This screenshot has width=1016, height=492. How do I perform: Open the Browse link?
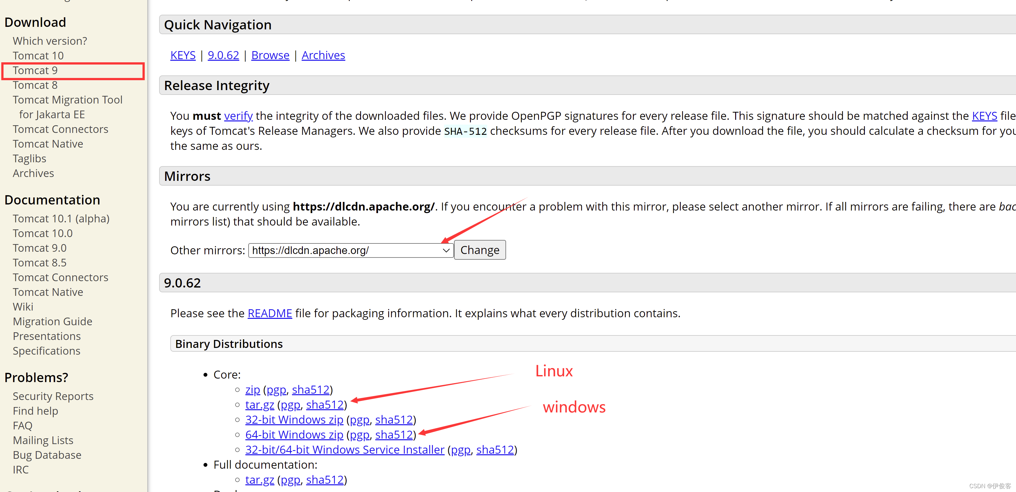point(270,55)
